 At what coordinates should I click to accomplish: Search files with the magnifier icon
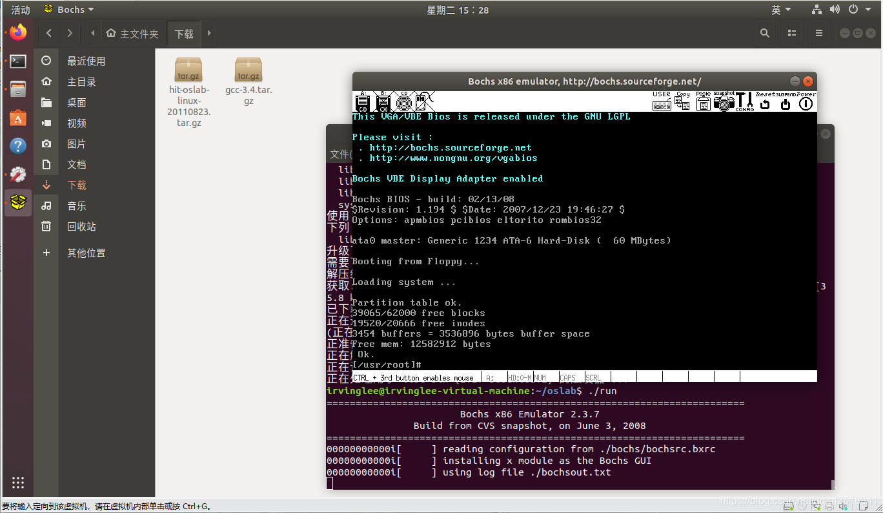(x=765, y=33)
